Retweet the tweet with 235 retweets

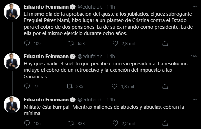[70, 86]
